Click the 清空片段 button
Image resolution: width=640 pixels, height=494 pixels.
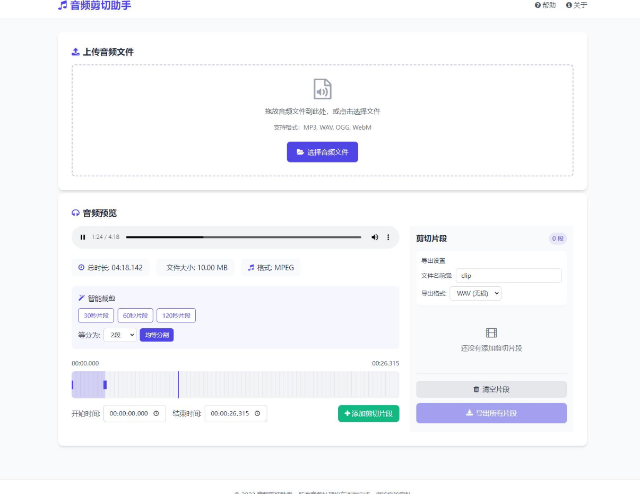[x=491, y=389]
